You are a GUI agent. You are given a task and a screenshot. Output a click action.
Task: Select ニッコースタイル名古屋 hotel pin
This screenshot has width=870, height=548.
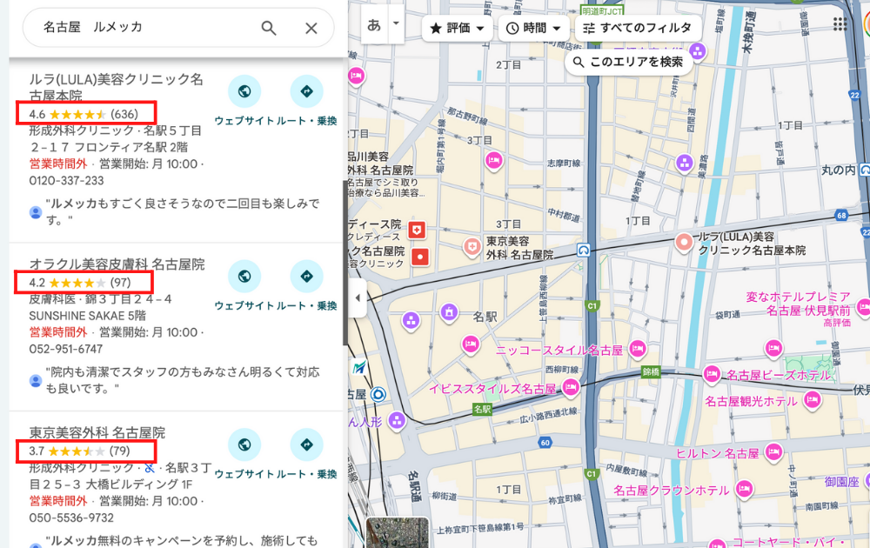638,348
